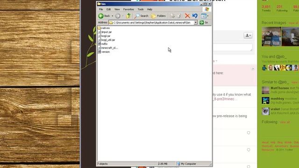Click the first Recent Images thumbnail
299x168 pixels.
[x=271, y=36]
